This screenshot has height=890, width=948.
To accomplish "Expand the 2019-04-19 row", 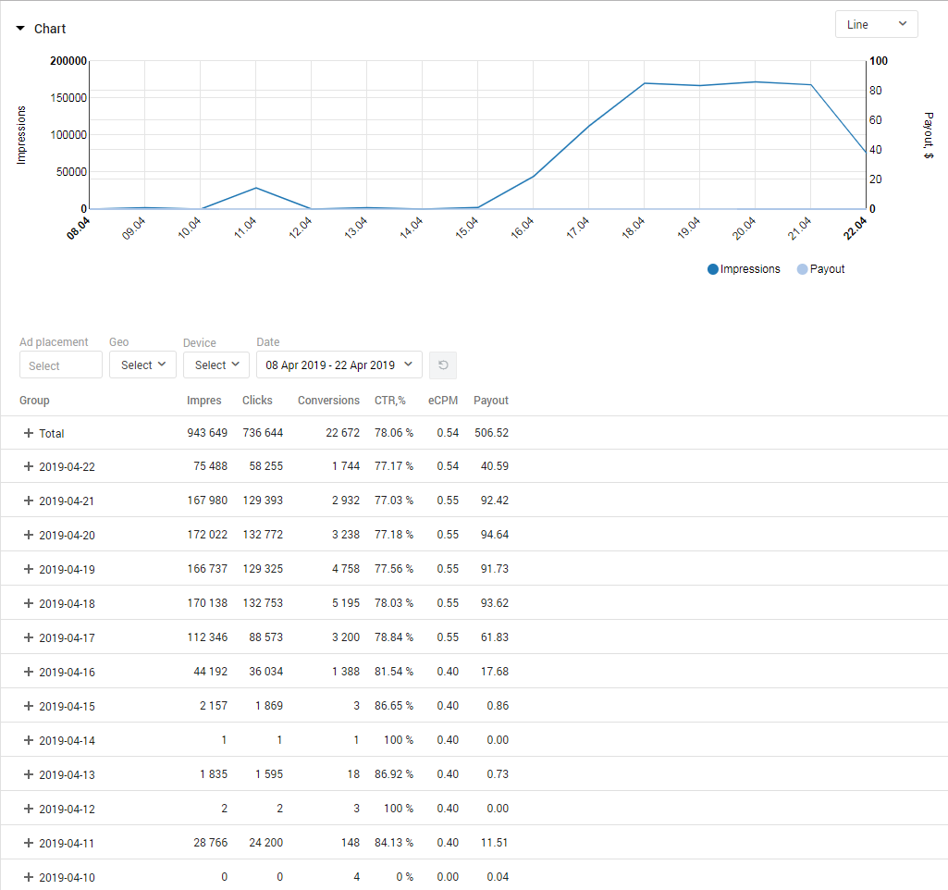I will (x=29, y=569).
